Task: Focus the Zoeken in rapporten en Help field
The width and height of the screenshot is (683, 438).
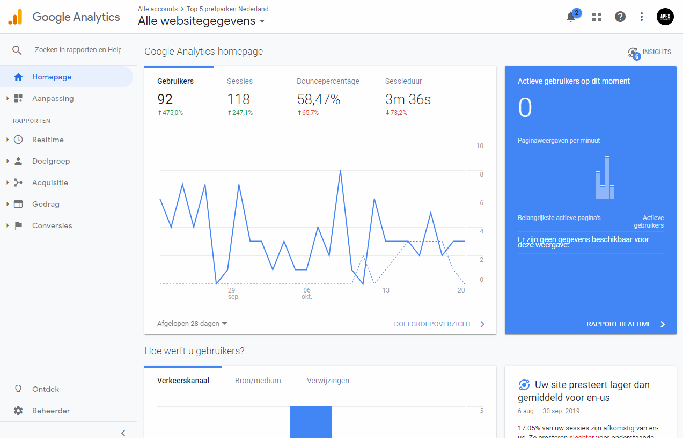Action: tap(78, 50)
